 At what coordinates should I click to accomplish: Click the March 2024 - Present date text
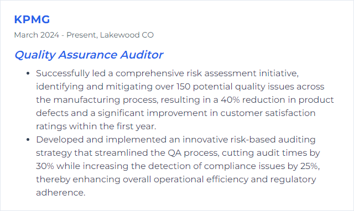pyautogui.click(x=55, y=35)
